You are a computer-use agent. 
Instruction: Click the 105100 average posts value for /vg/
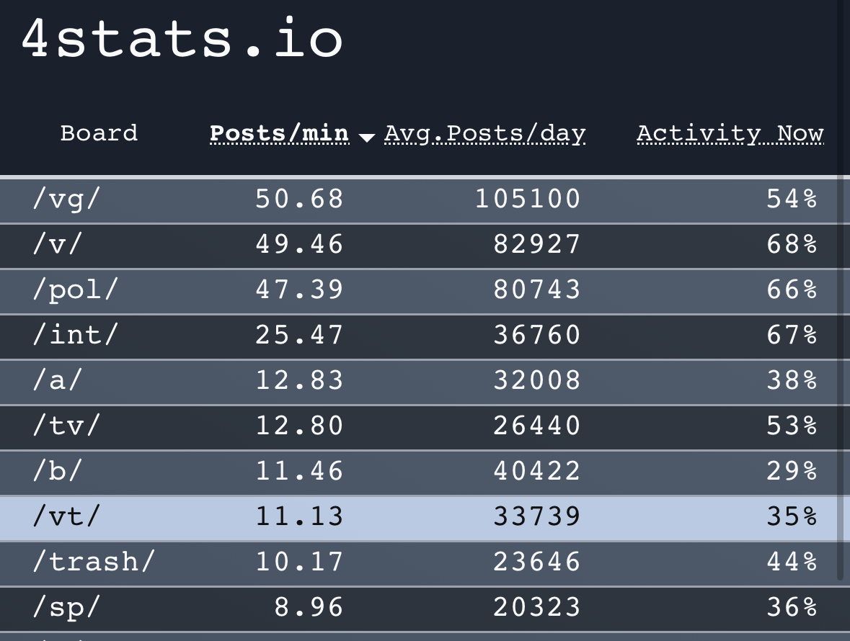click(528, 200)
